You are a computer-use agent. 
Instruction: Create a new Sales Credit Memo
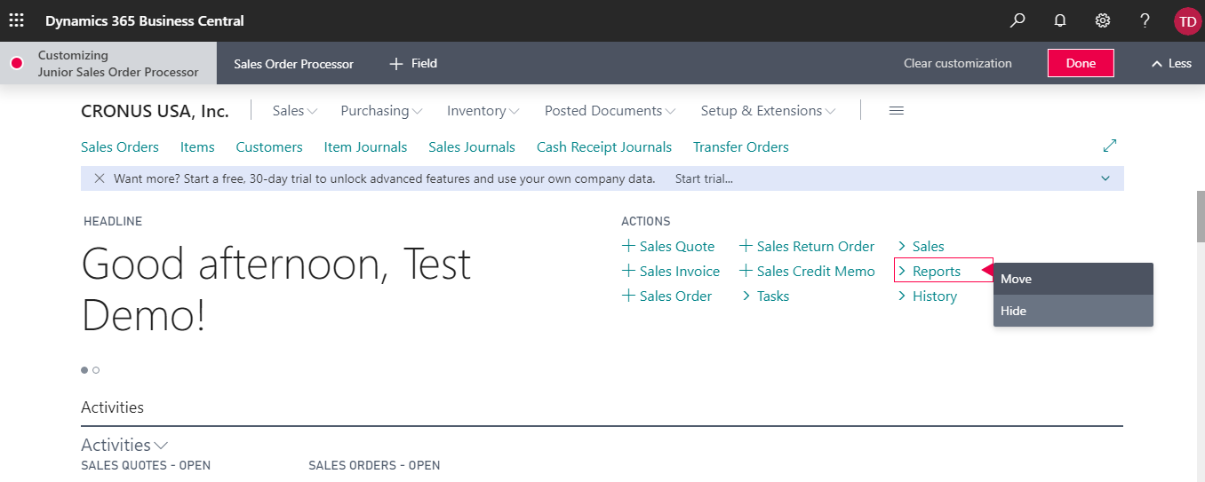[807, 272]
